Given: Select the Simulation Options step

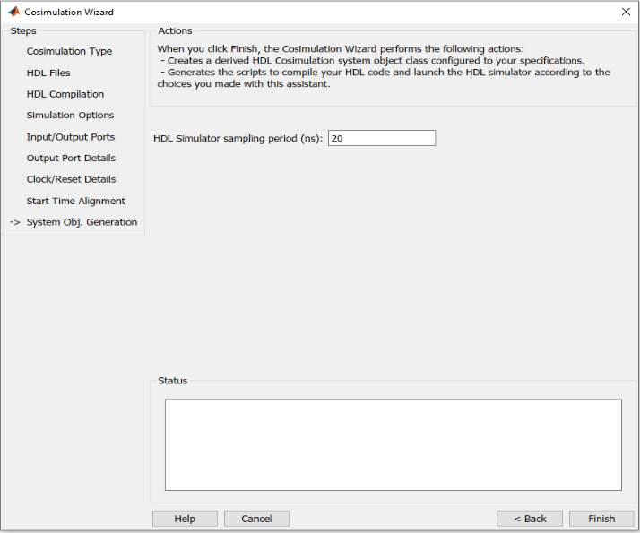Looking at the screenshot, I should click(70, 116).
